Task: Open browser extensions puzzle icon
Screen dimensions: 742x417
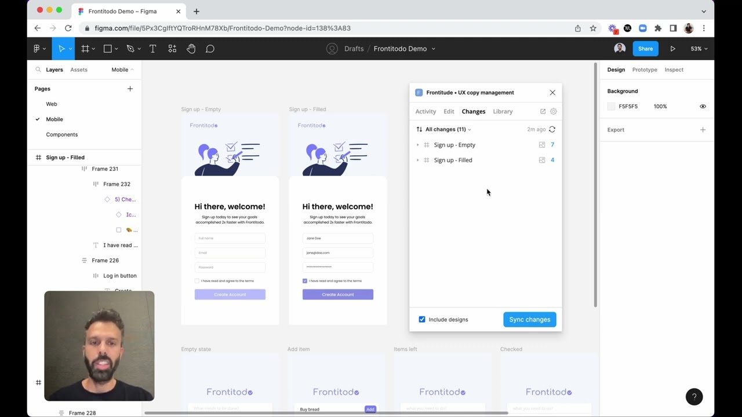Action: [x=658, y=28]
